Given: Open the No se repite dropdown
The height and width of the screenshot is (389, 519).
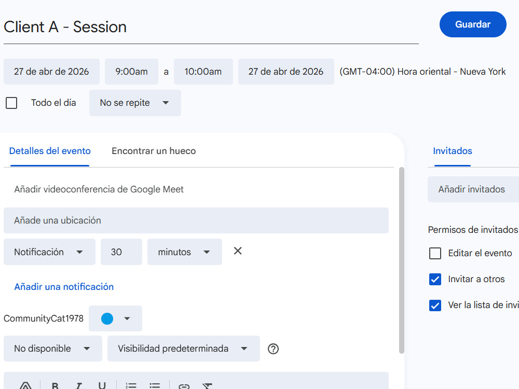Looking at the screenshot, I should (135, 103).
